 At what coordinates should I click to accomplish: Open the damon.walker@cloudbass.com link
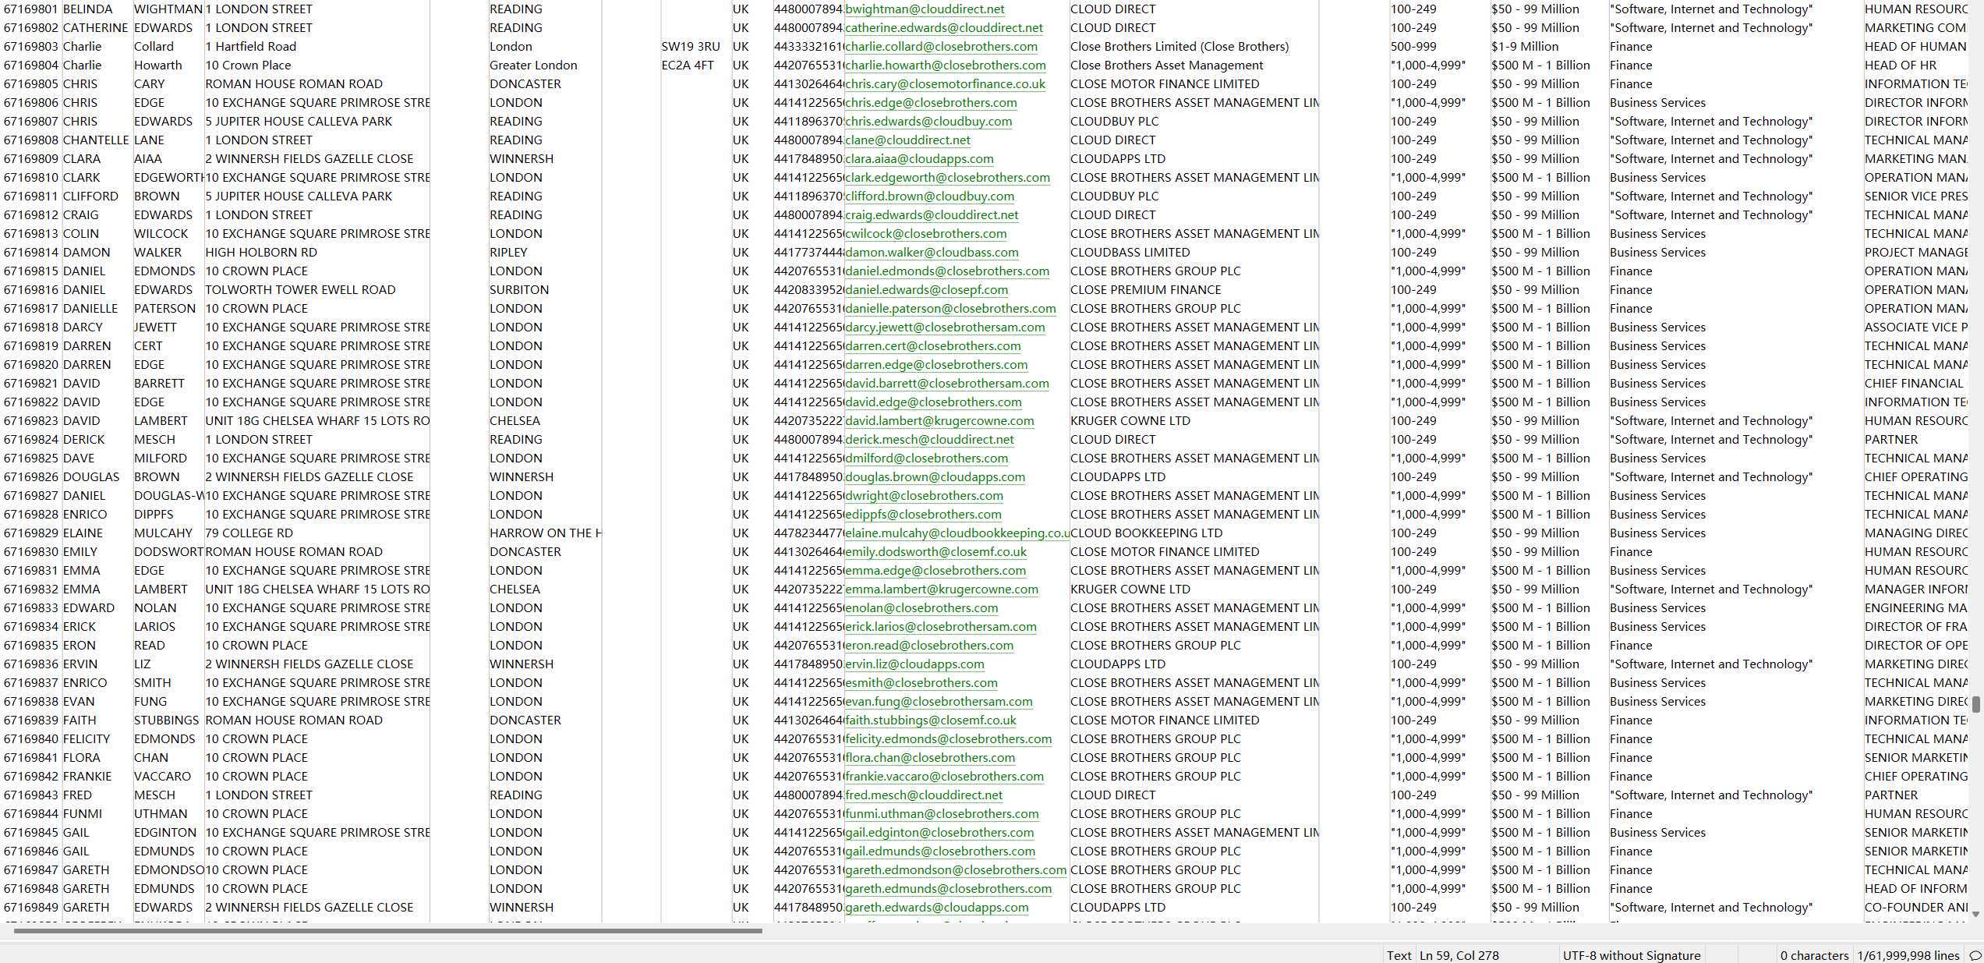[932, 253]
